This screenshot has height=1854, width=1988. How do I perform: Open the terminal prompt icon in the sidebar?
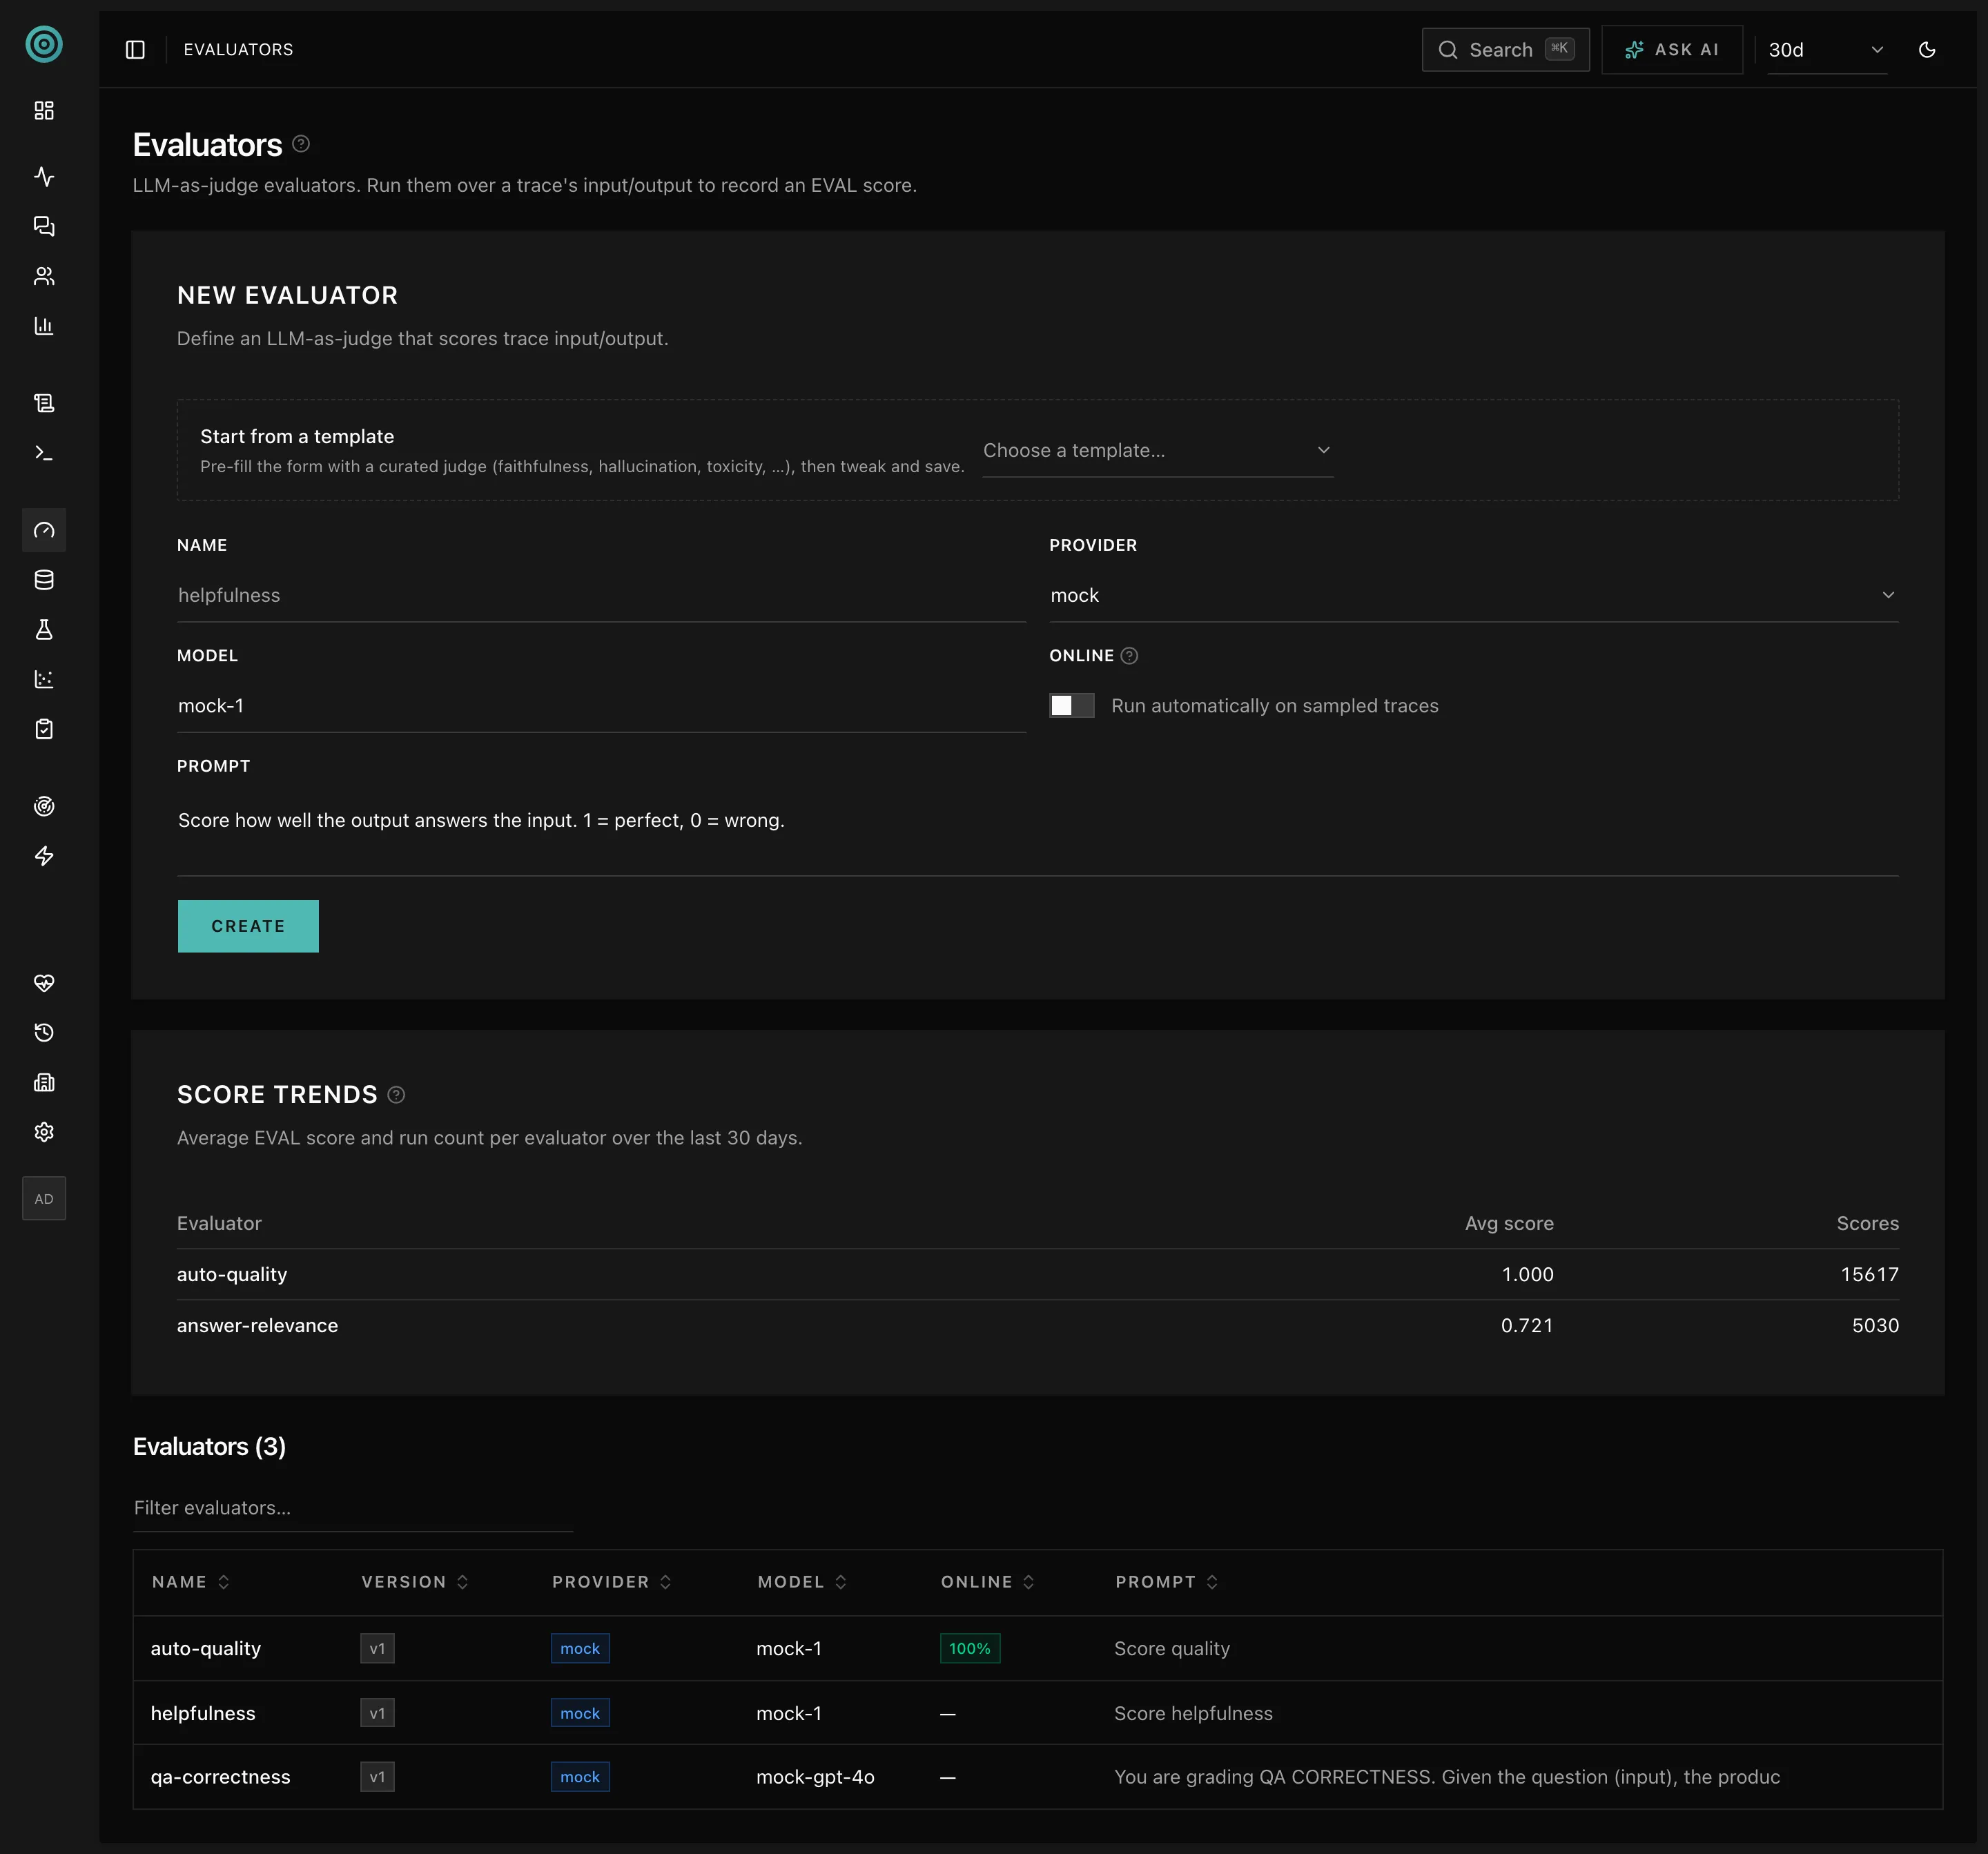[x=44, y=453]
